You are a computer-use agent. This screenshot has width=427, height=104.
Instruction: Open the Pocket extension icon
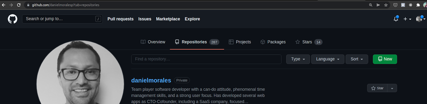(x=396, y=5)
